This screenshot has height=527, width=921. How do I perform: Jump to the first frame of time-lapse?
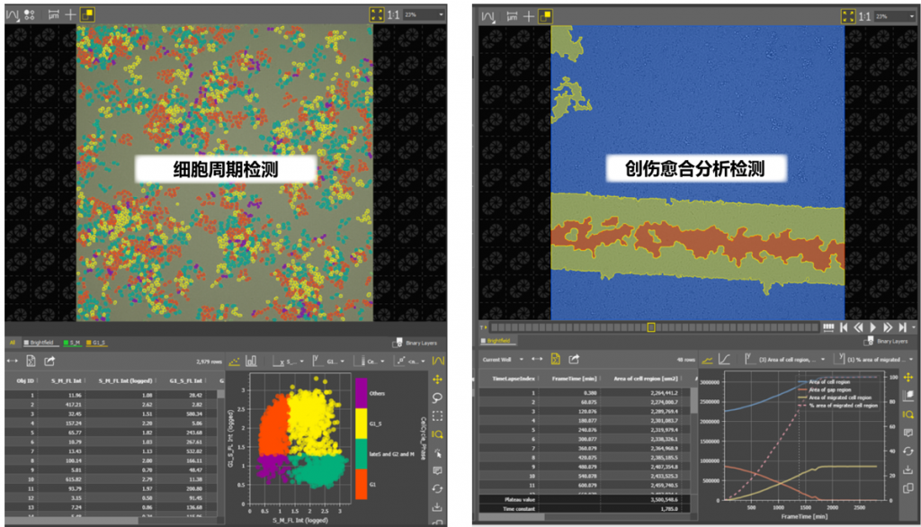844,327
